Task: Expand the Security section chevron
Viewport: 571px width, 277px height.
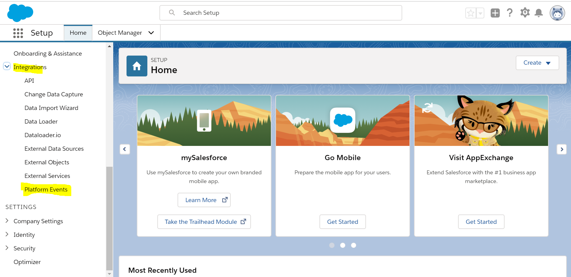Action: click(x=7, y=248)
